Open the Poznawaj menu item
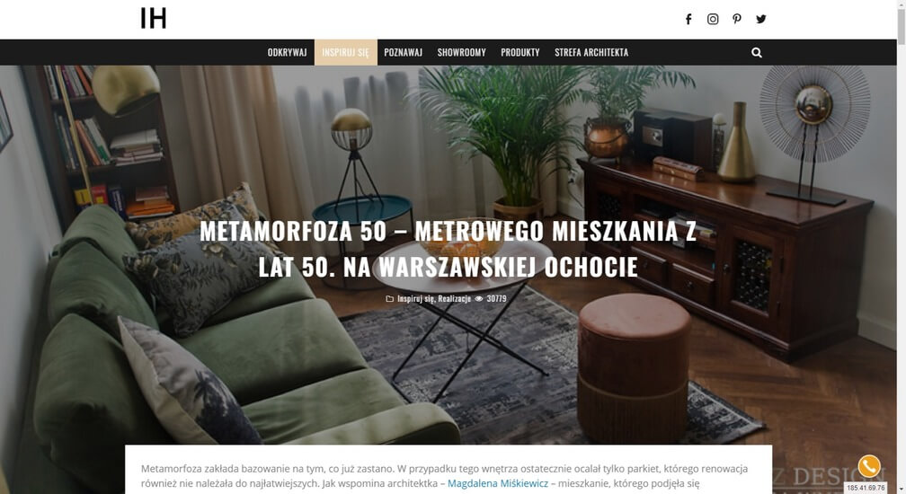 404,52
